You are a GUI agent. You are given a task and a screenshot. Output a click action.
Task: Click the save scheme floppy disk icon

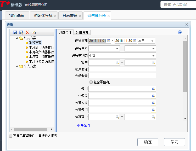(15, 32)
